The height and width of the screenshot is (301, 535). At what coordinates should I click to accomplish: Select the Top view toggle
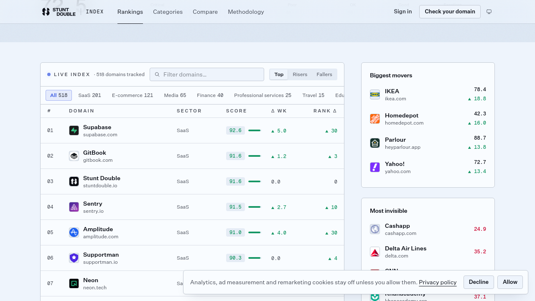pos(279,74)
